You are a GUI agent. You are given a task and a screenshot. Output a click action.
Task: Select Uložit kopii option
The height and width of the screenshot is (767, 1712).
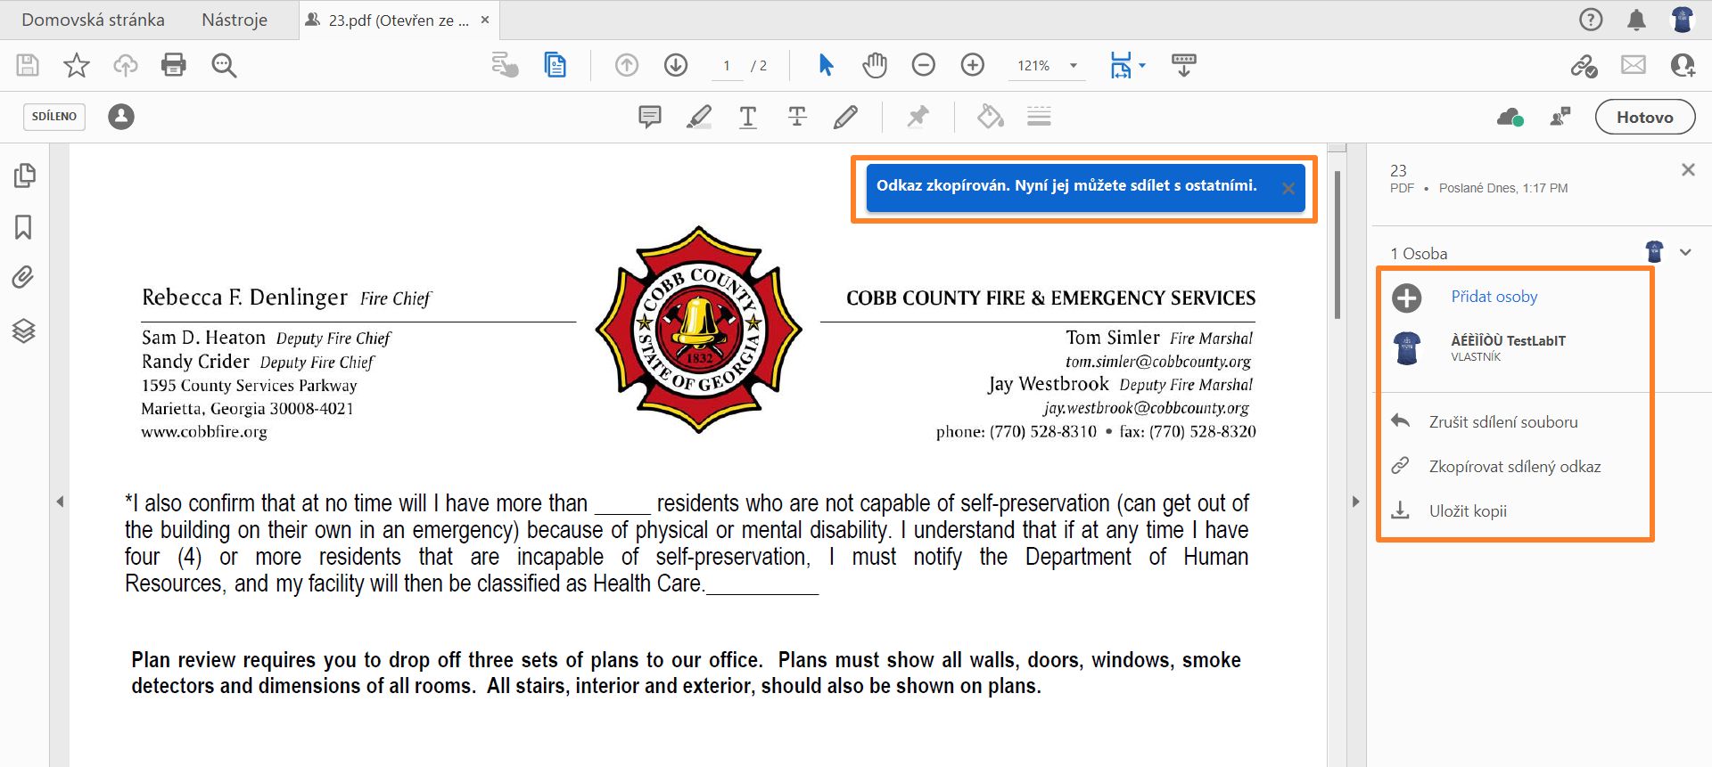coord(1468,511)
